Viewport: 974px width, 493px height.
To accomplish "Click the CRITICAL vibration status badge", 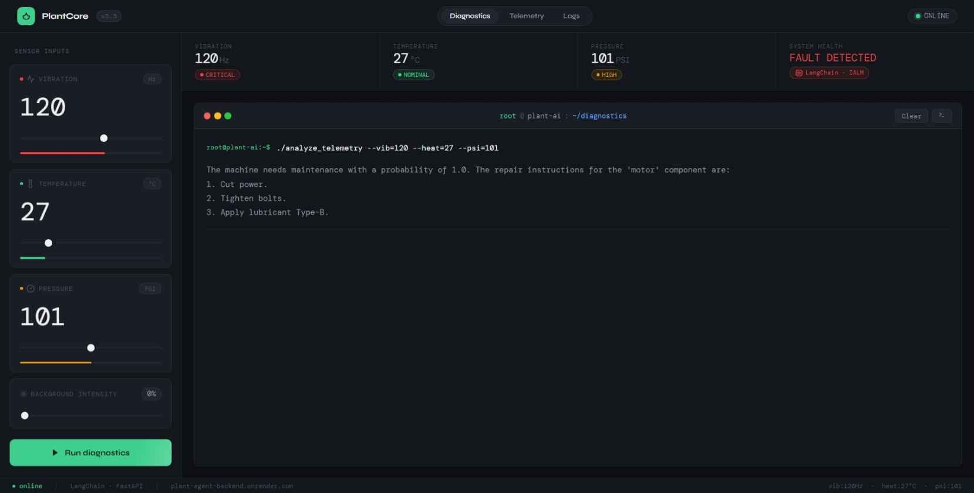I will (217, 75).
